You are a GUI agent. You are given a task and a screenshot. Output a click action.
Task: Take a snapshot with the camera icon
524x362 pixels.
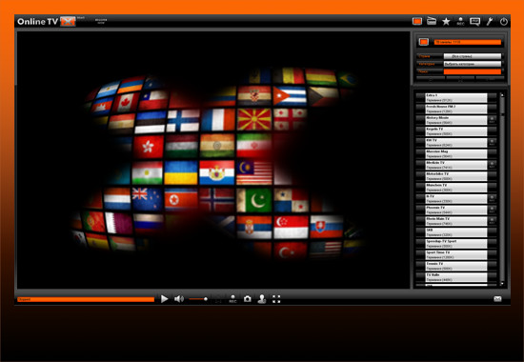248,299
